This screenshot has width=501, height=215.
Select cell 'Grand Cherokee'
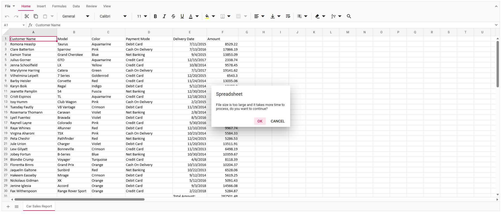pyautogui.click(x=74, y=55)
